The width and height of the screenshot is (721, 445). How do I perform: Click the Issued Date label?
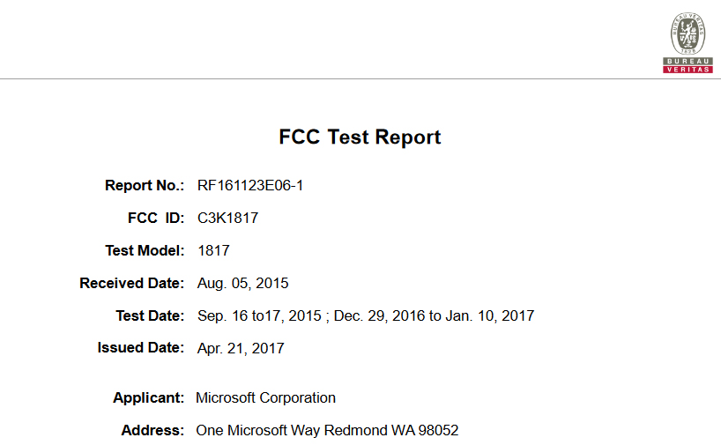point(141,347)
